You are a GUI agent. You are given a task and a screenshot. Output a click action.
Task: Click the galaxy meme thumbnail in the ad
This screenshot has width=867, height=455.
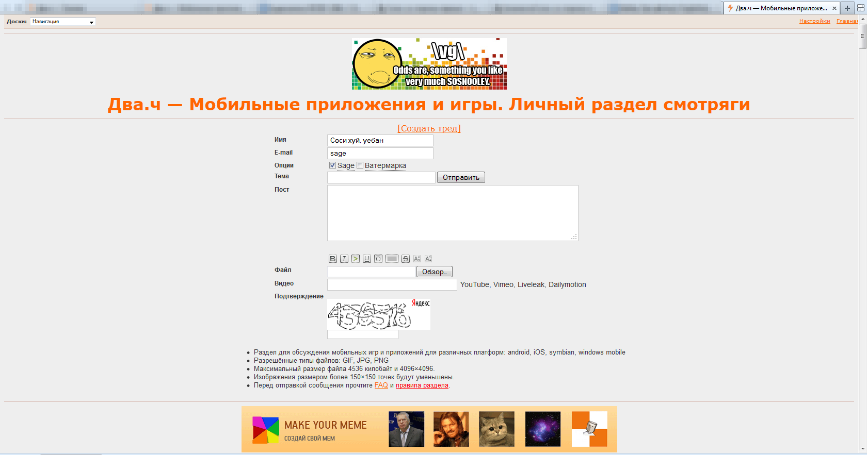(x=543, y=429)
